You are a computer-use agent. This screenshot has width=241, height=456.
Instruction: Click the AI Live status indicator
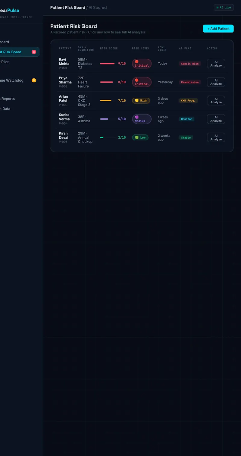point(224,8)
